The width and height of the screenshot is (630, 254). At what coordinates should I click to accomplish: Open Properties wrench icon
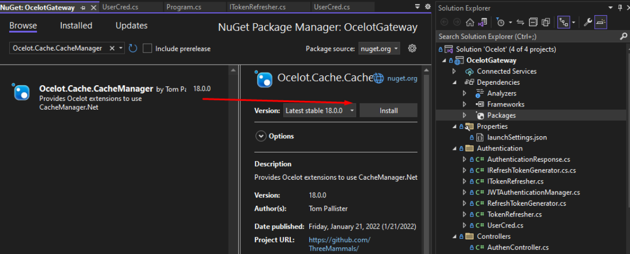(x=588, y=22)
